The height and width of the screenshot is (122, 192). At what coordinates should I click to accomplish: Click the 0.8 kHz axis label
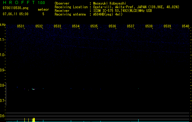pos(2,85)
